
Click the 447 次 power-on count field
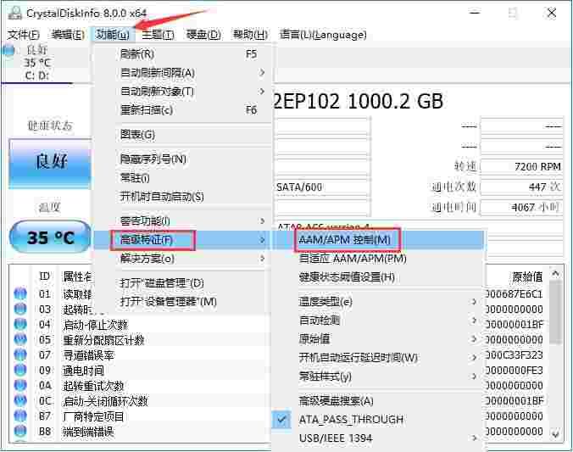coord(521,187)
